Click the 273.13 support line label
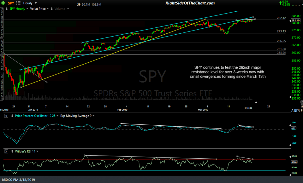Viewport: 303px width, 183px height. pos(281,31)
